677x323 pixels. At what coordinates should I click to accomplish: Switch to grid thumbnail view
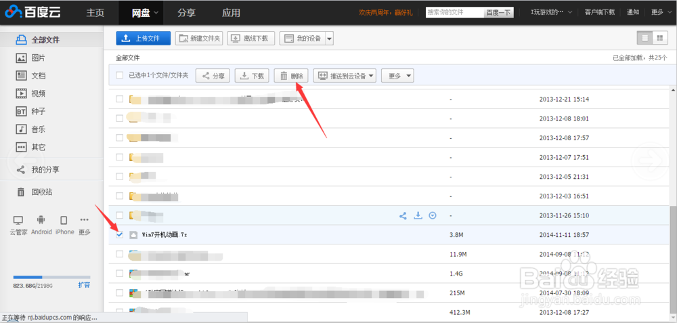pos(659,38)
